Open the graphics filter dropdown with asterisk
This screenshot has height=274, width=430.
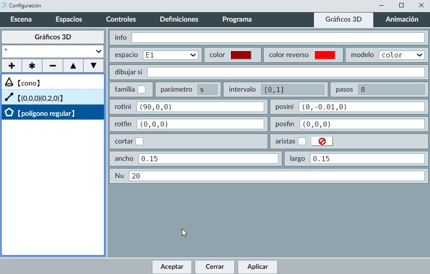pos(52,51)
